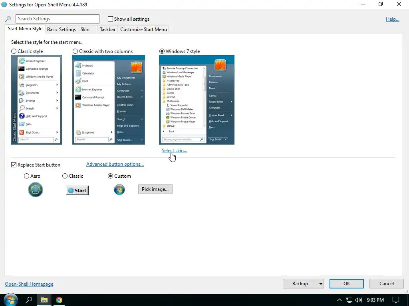Confirm settings with the OK button

click(346, 284)
